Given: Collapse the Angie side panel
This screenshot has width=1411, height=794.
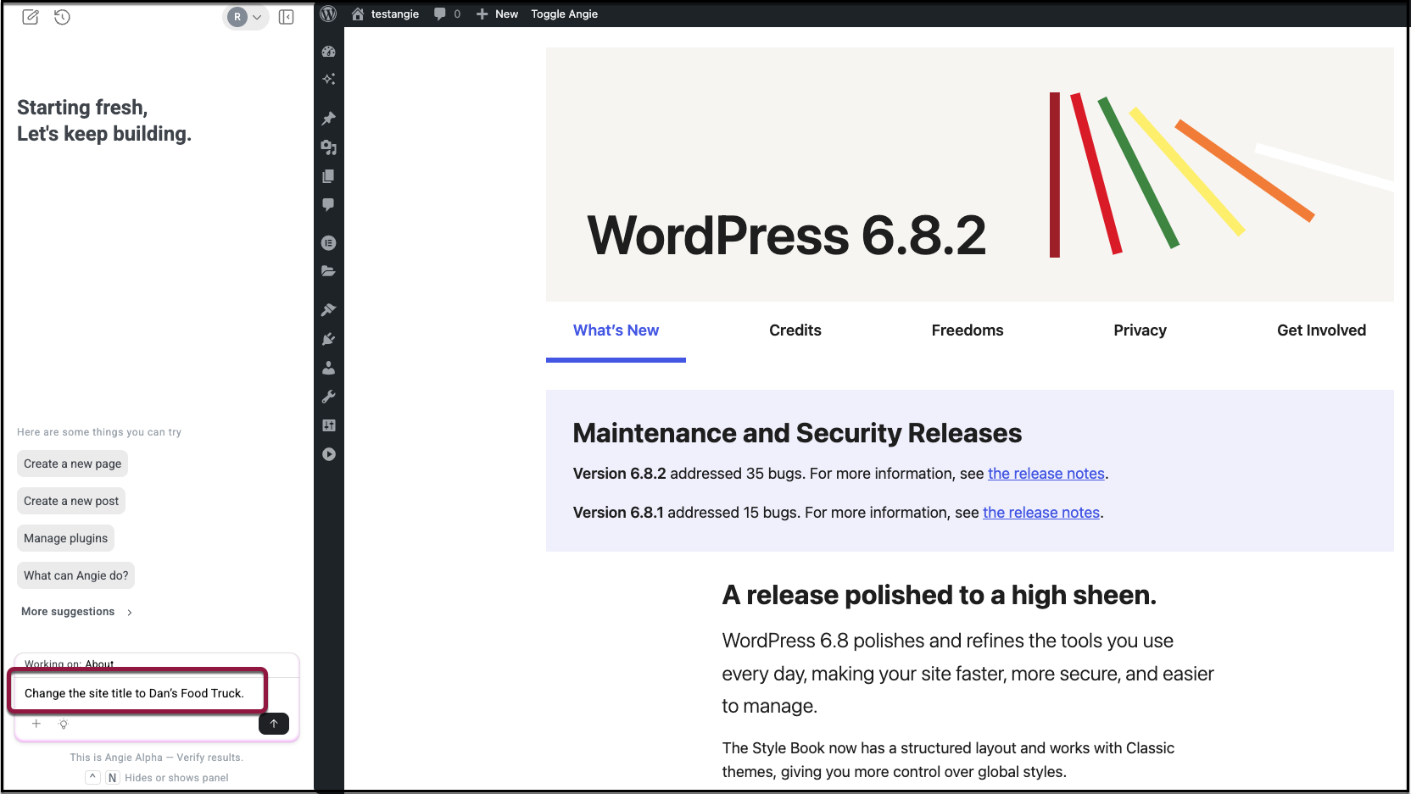Looking at the screenshot, I should (x=287, y=17).
